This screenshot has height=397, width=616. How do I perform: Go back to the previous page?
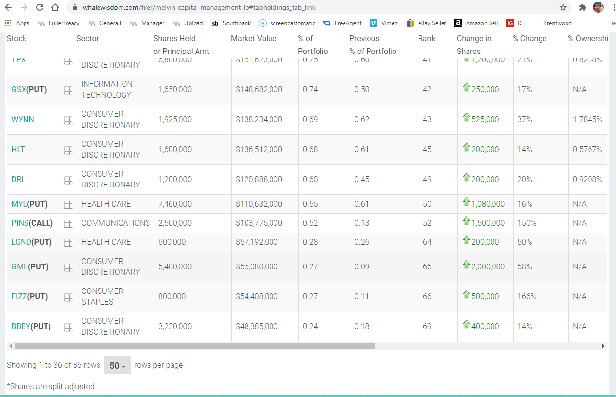coord(8,7)
